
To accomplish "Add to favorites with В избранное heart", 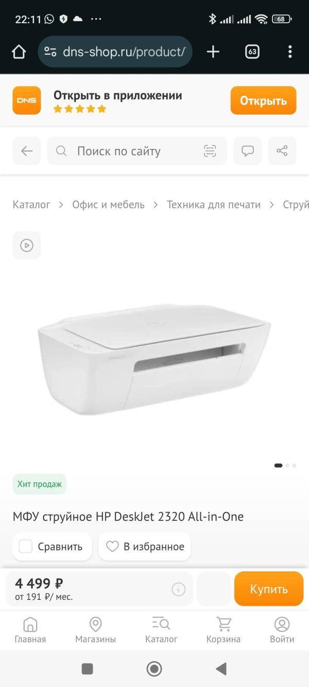I will pyautogui.click(x=145, y=547).
